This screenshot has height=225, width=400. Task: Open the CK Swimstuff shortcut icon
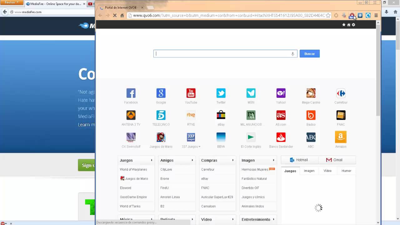point(131,137)
